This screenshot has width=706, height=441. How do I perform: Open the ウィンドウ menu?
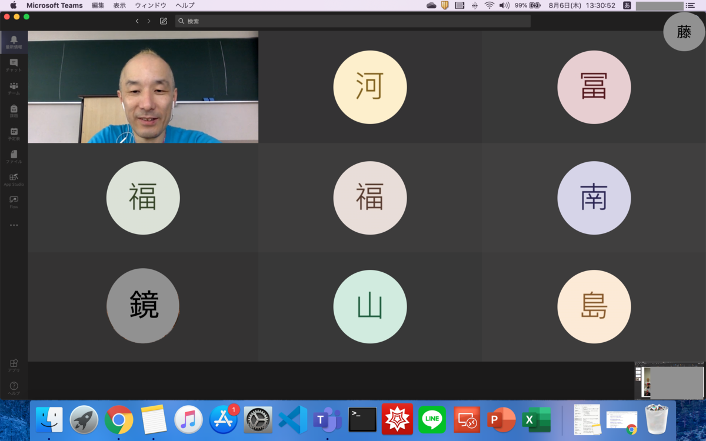click(151, 5)
